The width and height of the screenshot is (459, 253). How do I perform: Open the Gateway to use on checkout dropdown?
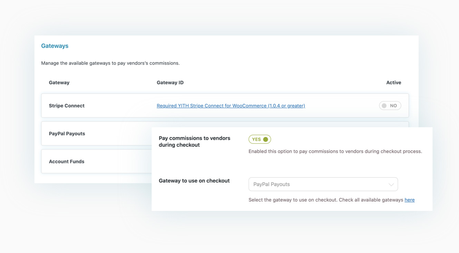pos(323,184)
